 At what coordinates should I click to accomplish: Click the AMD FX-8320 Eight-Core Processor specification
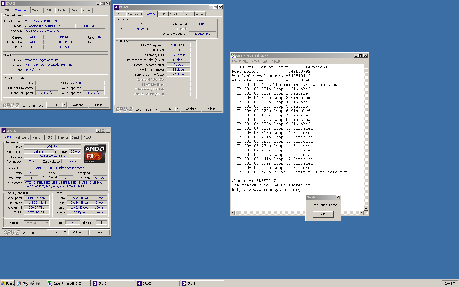[65, 168]
